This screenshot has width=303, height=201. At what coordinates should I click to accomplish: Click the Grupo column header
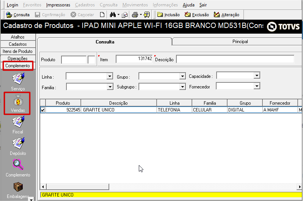pyautogui.click(x=245, y=103)
